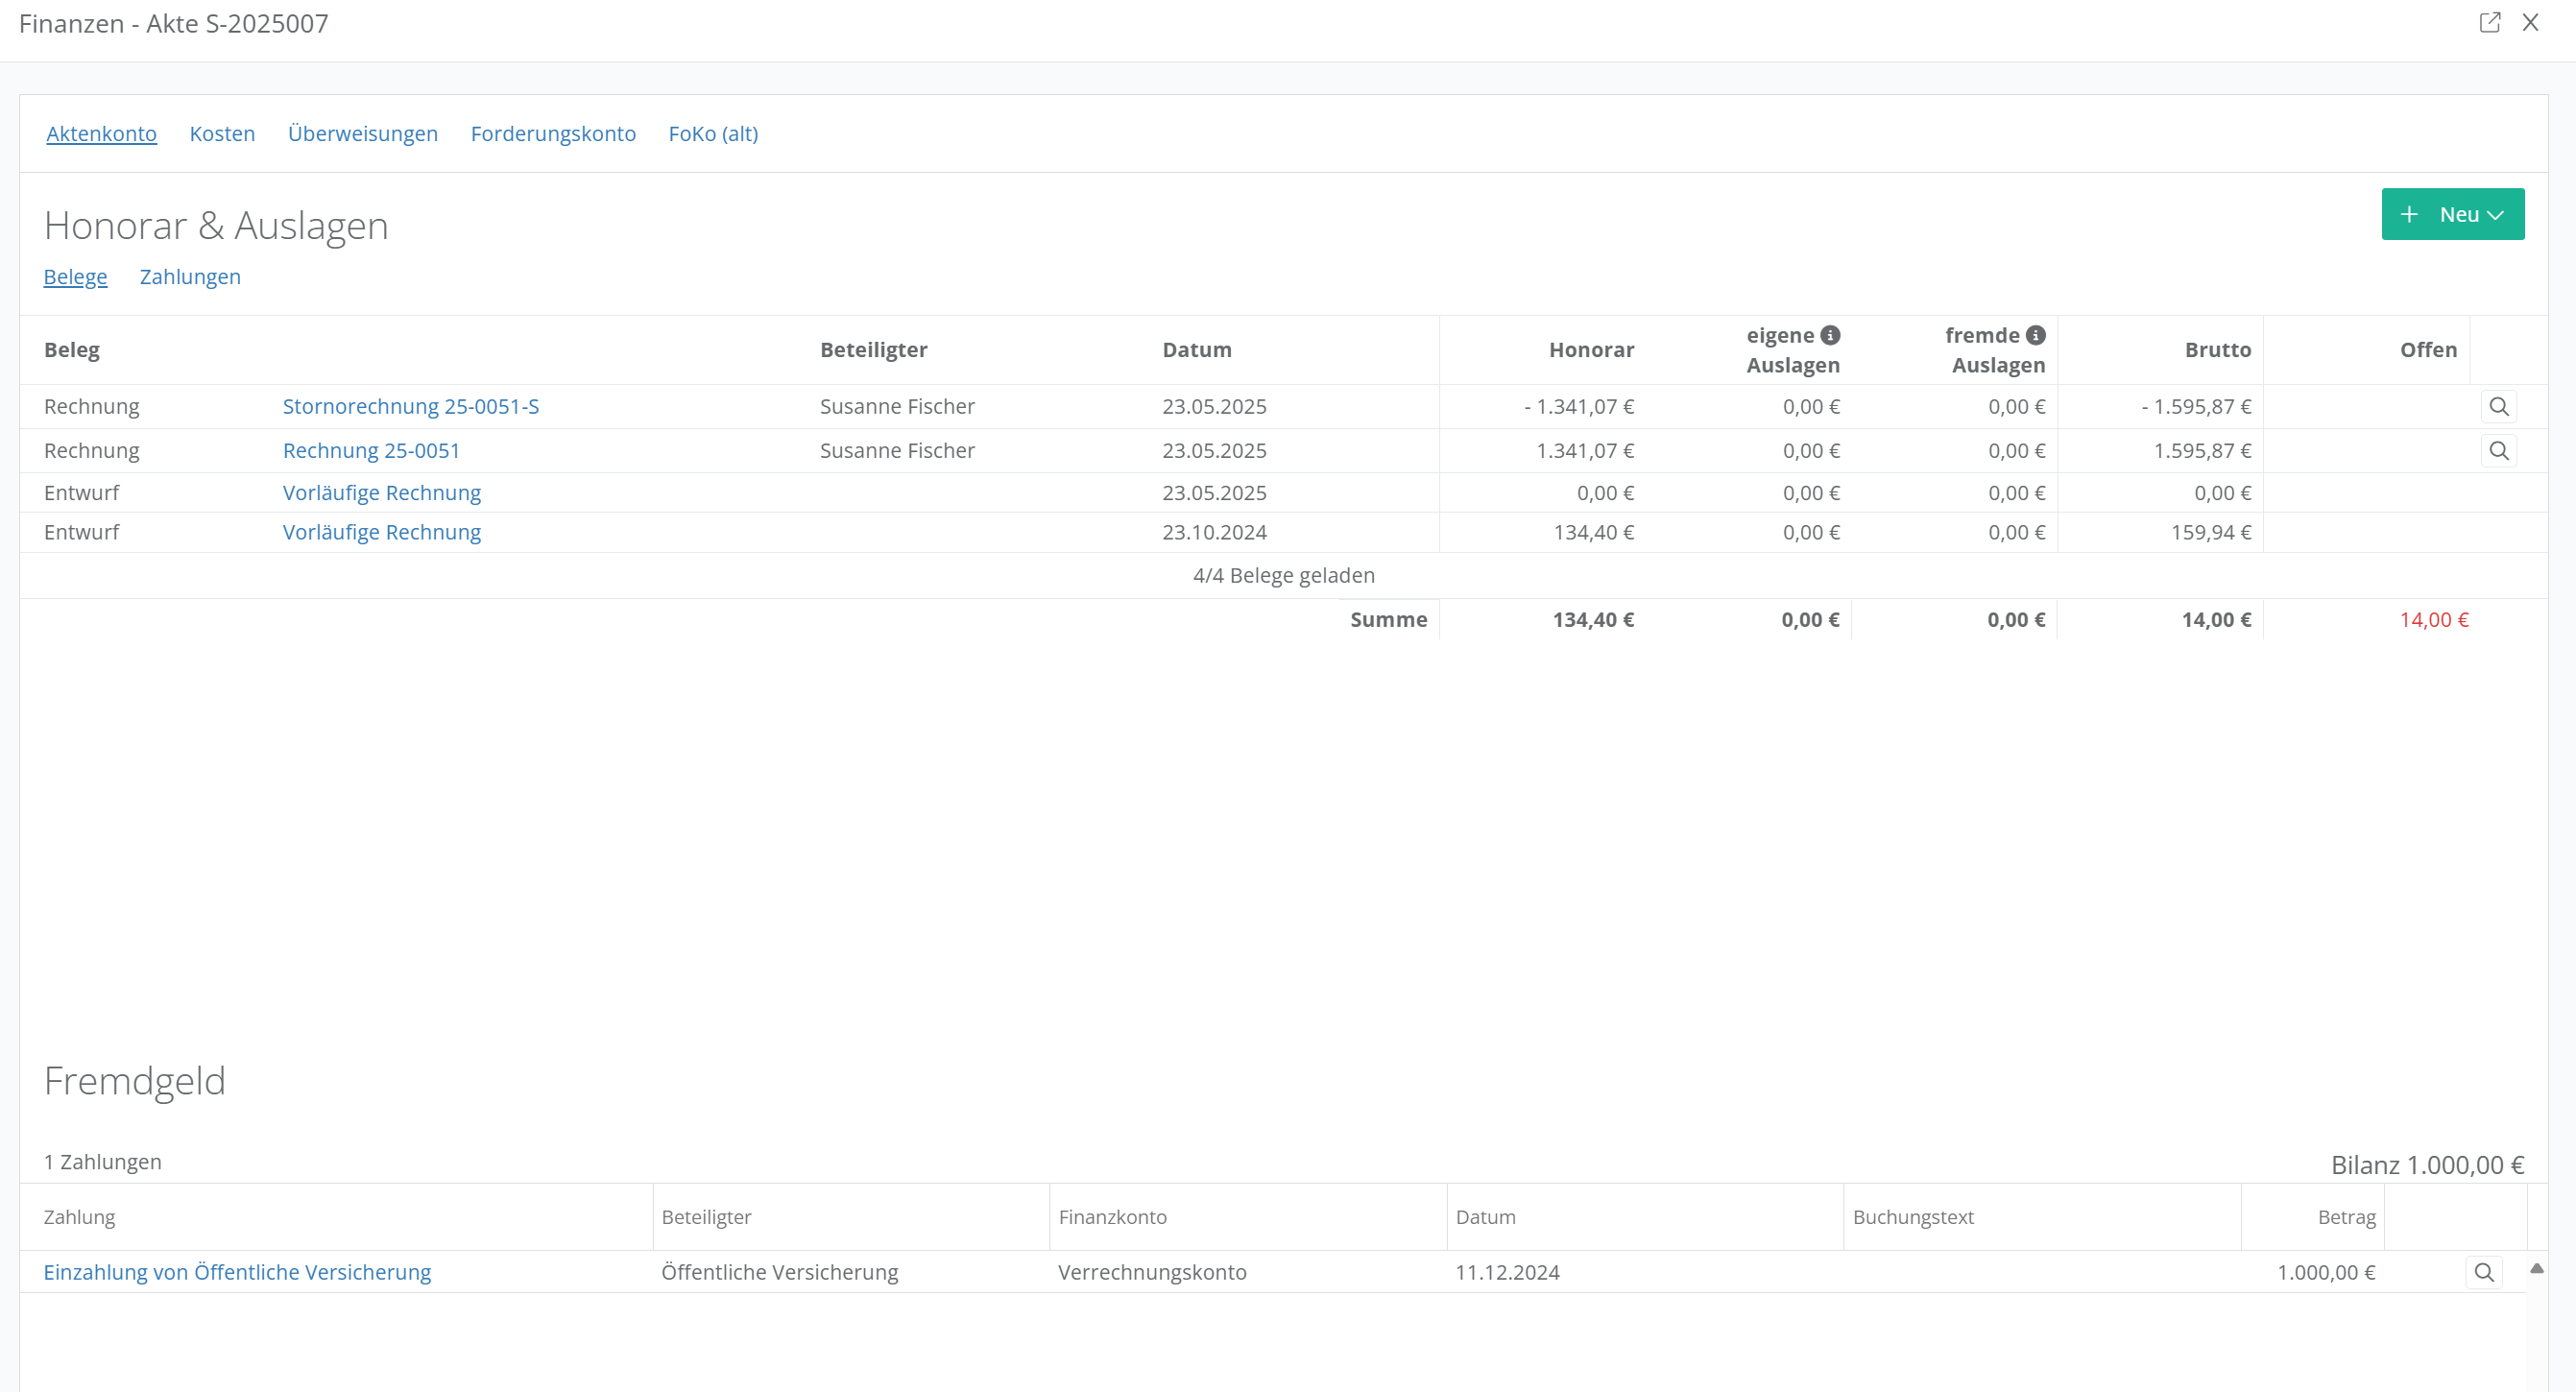Open Einzahlung von Öffentliche Versicherung link
This screenshot has height=1392, width=2576.
tap(237, 1272)
